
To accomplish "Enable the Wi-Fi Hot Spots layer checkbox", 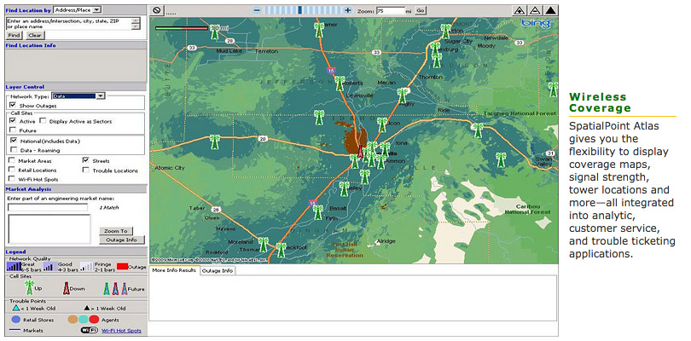I will 11,179.
